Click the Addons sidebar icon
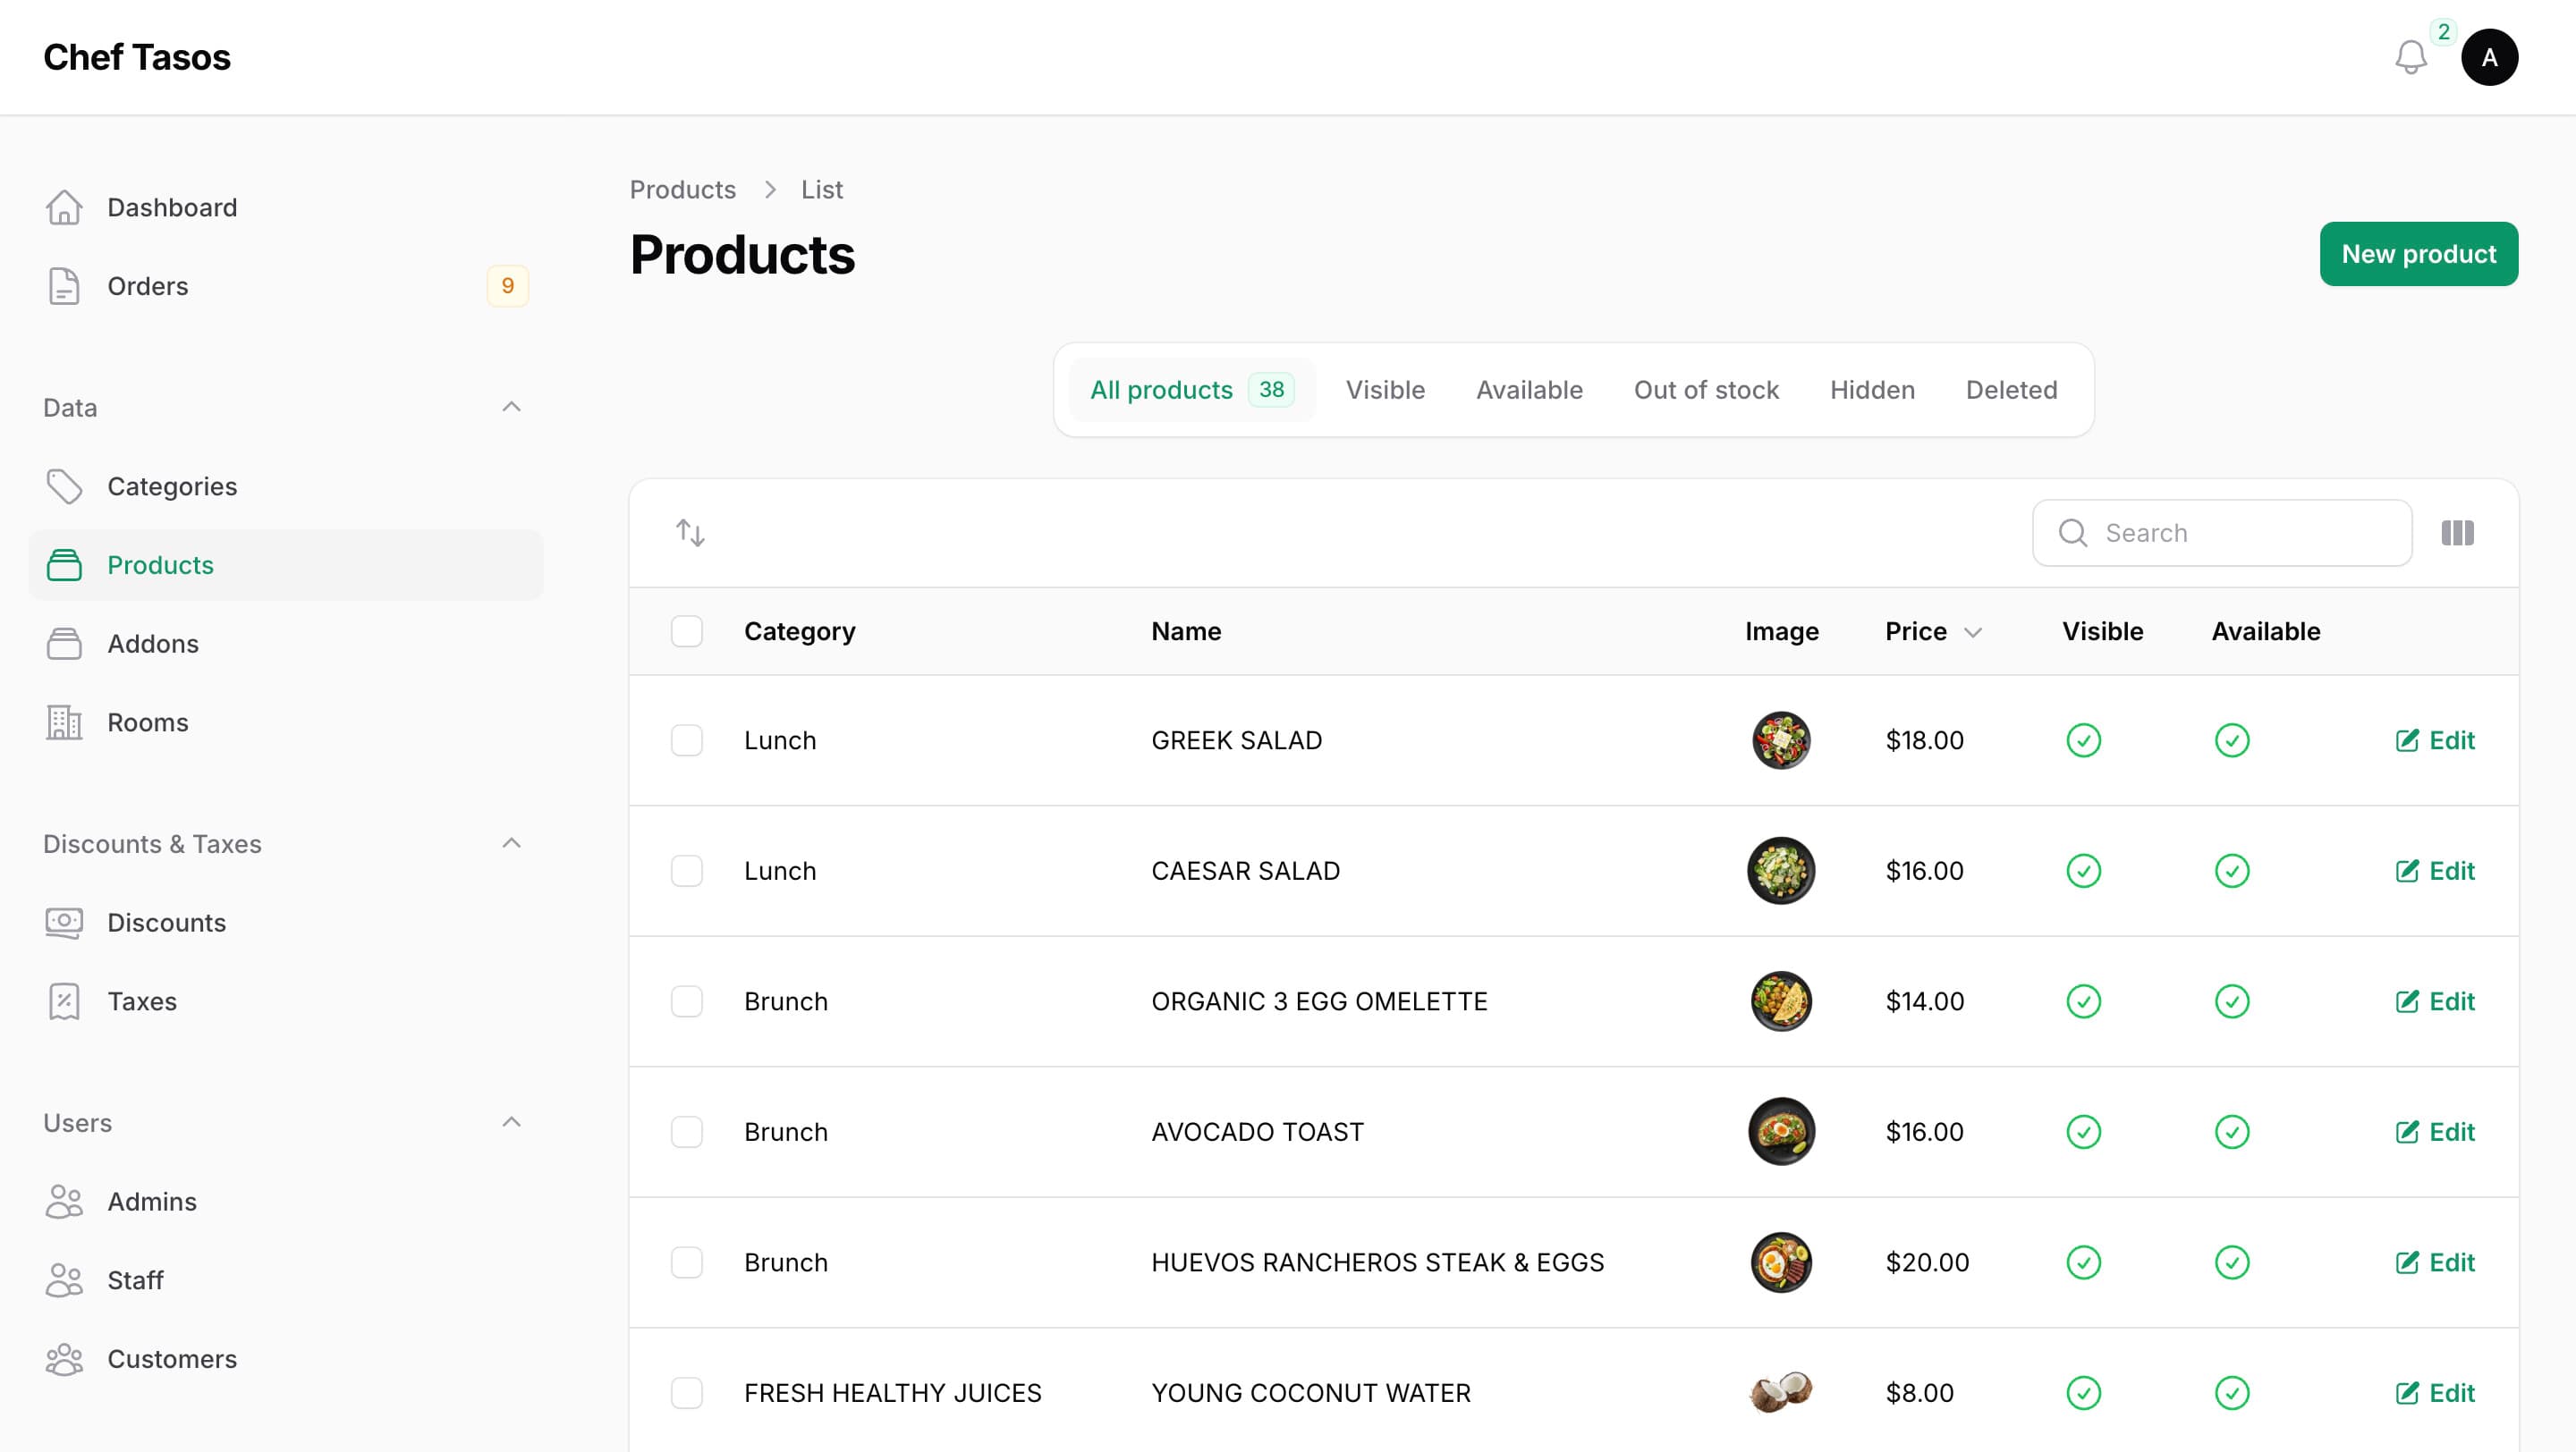 [x=65, y=643]
